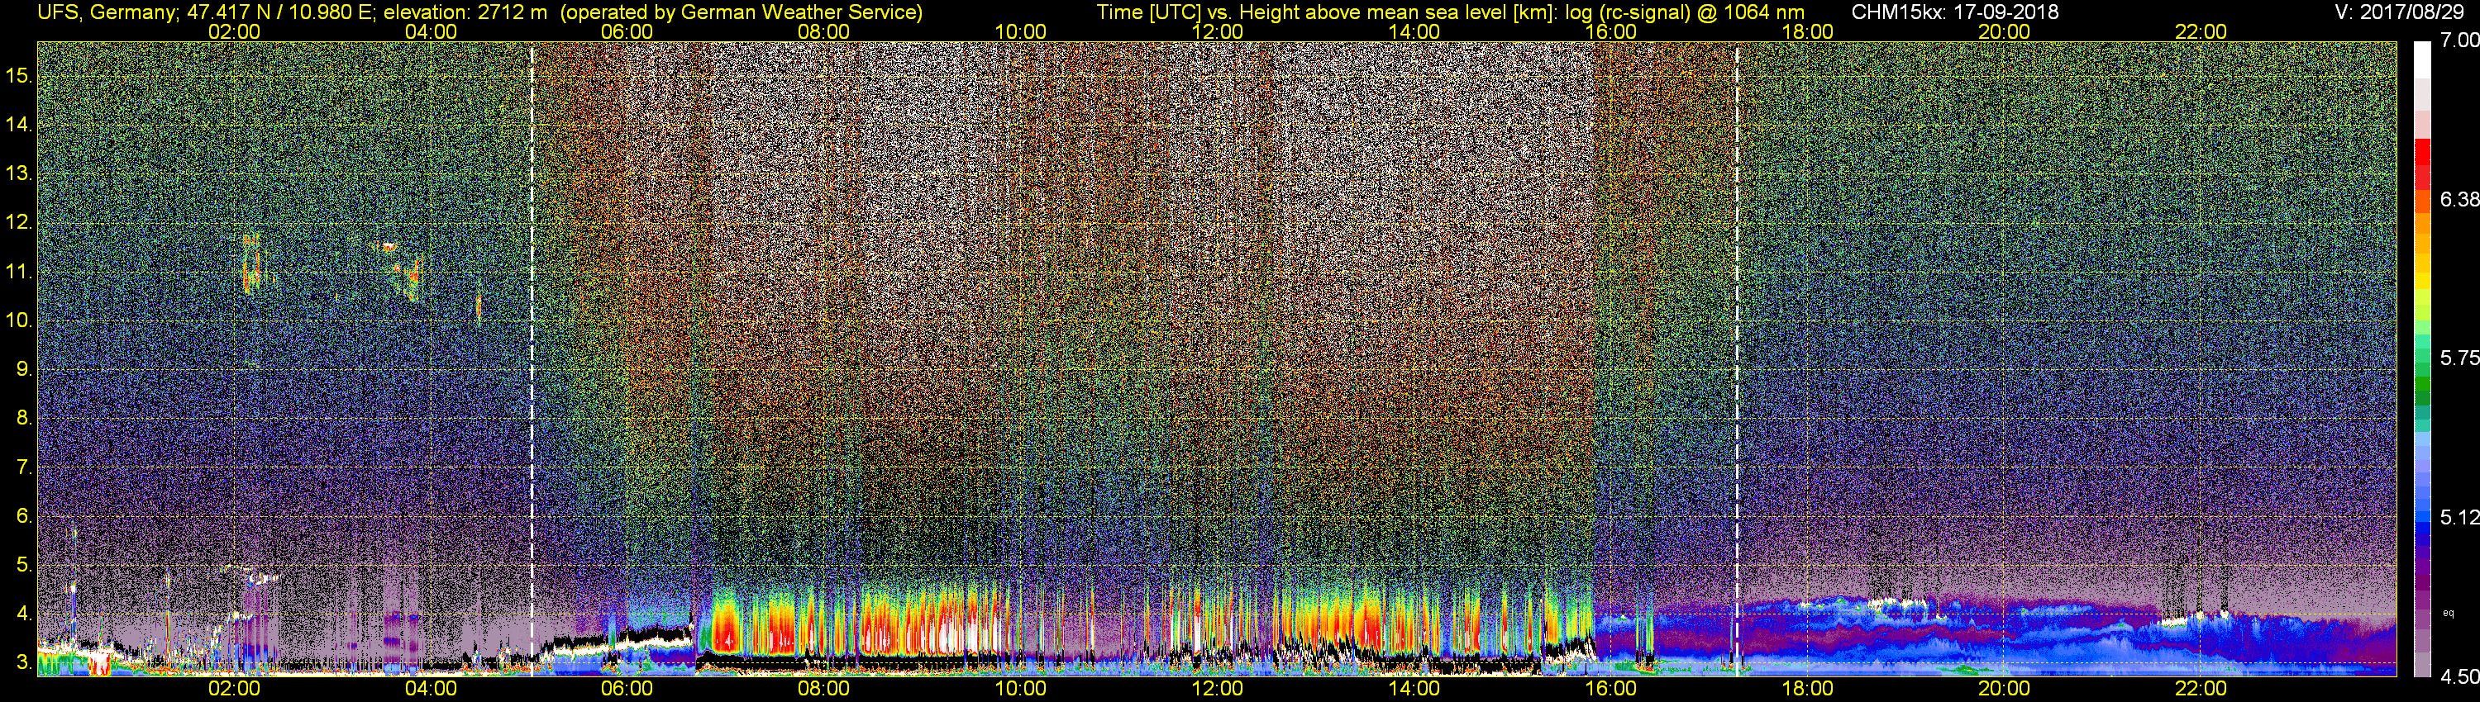Click the text "(operated by German Weather Service)"
The height and width of the screenshot is (702, 2480).
(742, 12)
